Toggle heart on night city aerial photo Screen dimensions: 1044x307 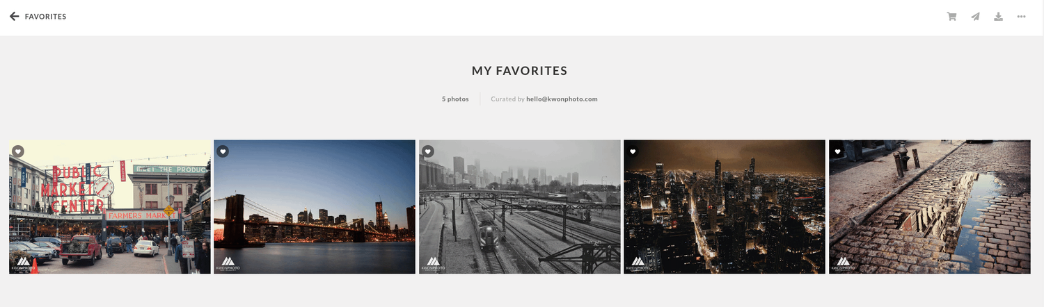point(633,151)
